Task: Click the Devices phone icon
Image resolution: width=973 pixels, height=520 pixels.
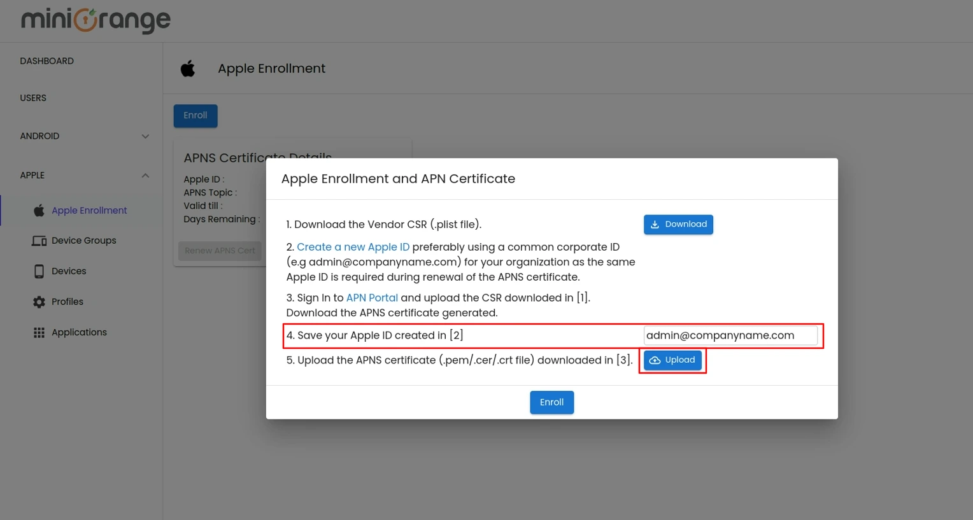Action: coord(39,271)
